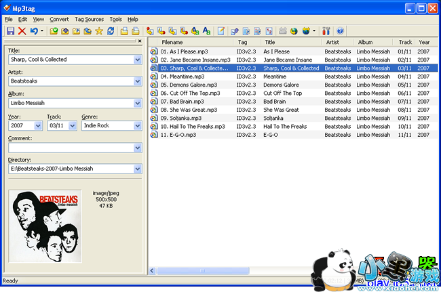This screenshot has width=441, height=294.
Task: Open the tag sources dropdown arrow
Action: click(x=314, y=30)
